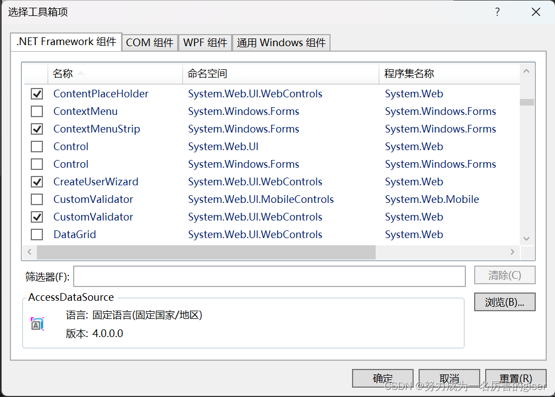Sort by the 程序集名称 column header
The image size is (555, 397).
pyautogui.click(x=449, y=74)
